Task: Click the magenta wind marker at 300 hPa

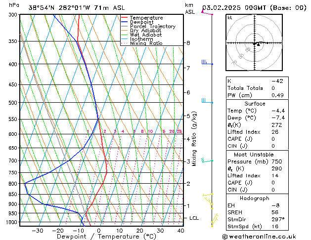Action: 207,13
